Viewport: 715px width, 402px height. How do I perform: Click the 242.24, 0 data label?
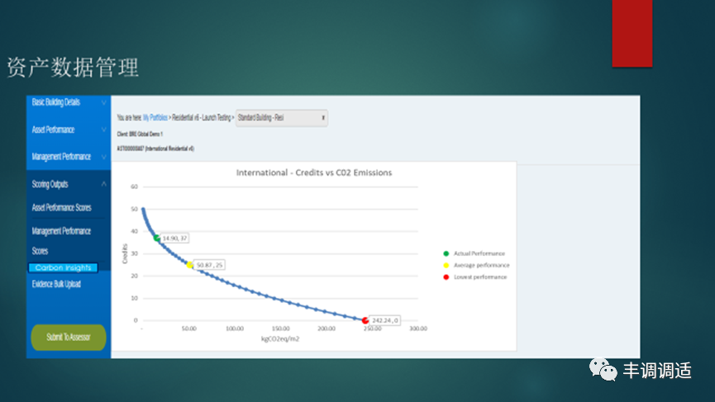coord(385,320)
